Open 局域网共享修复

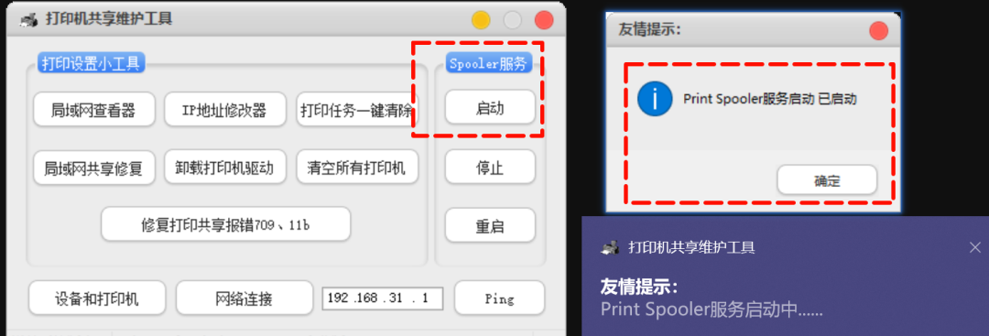point(93,168)
